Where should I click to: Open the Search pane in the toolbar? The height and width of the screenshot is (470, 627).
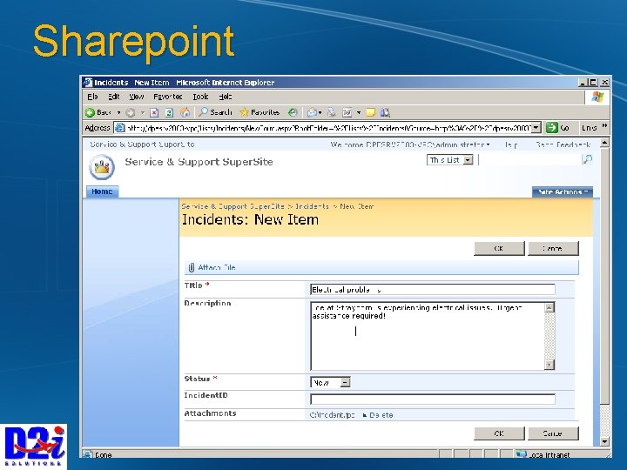pos(215,112)
